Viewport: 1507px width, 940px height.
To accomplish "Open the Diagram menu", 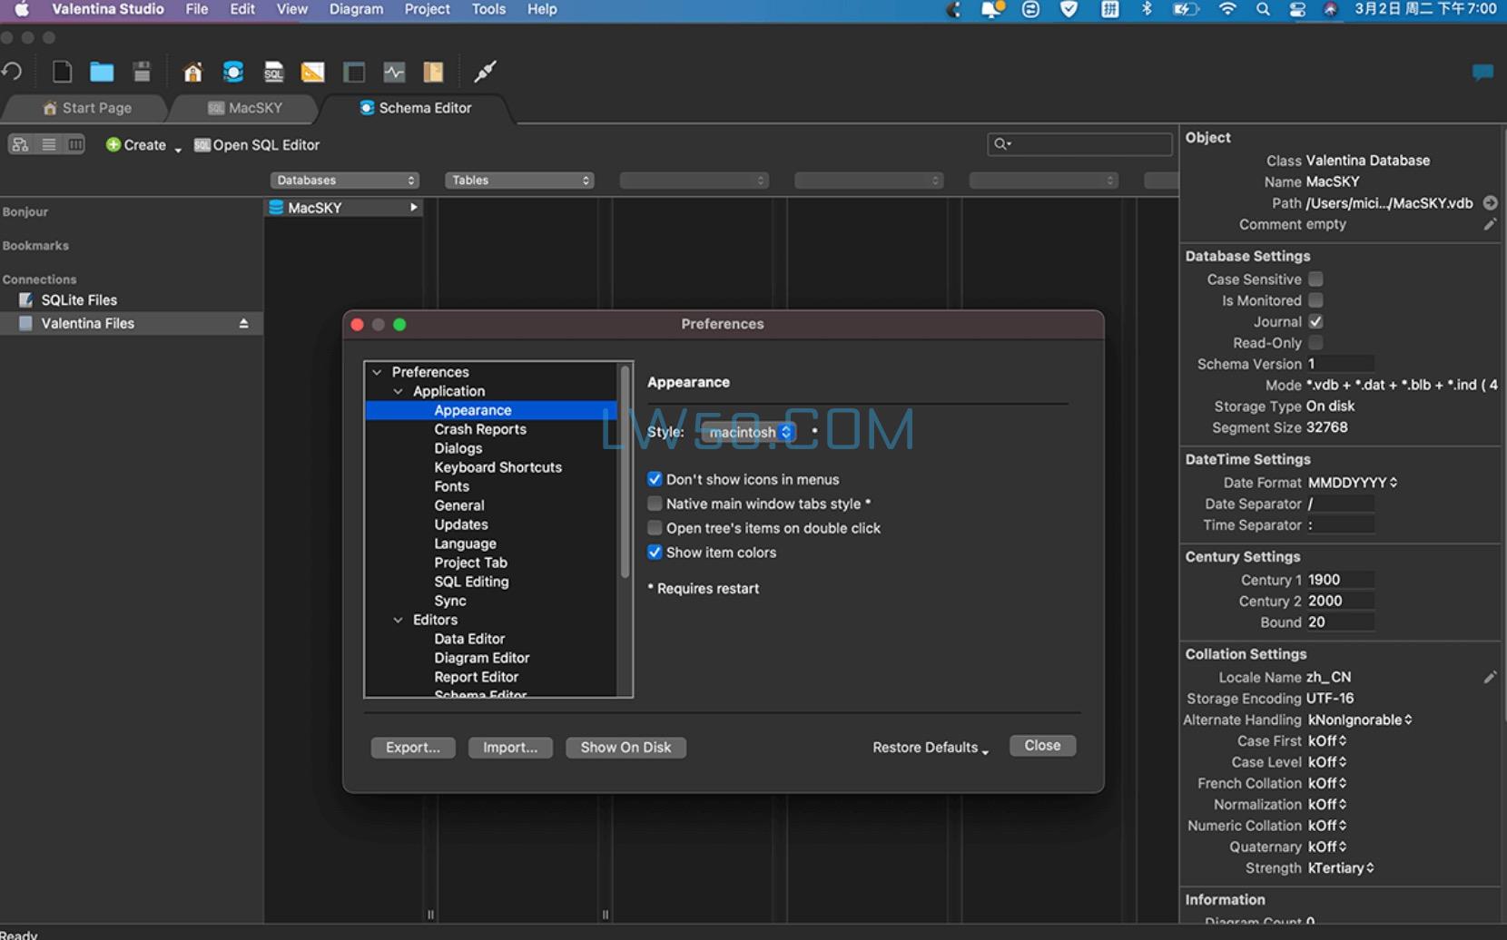I will click(x=355, y=9).
